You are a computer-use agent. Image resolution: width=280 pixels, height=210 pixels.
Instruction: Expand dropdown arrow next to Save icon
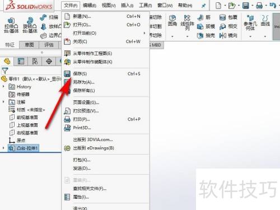pyautogui.click(x=253, y=6)
